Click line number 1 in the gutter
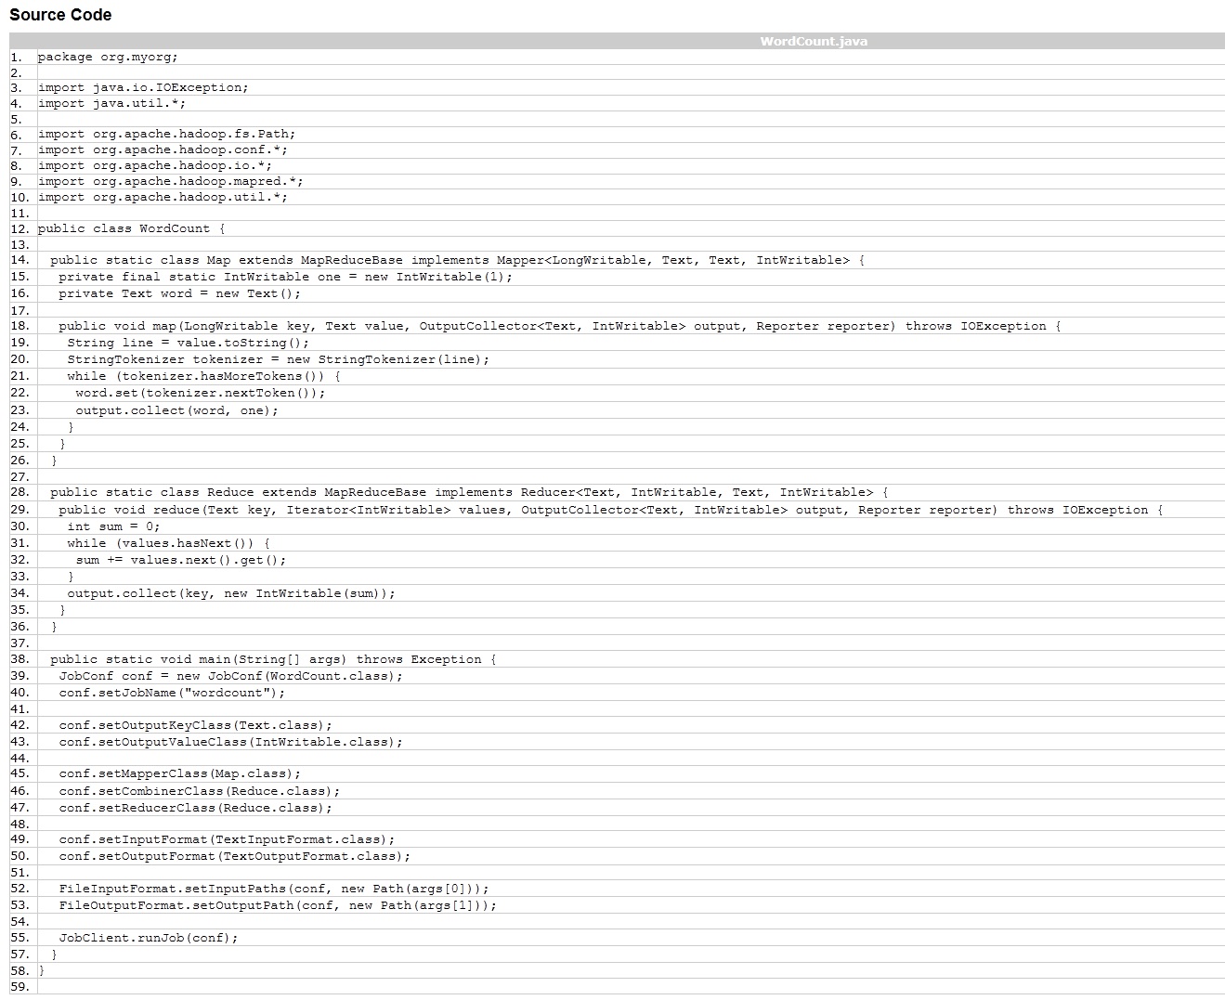This screenshot has width=1225, height=1000. click(16, 57)
